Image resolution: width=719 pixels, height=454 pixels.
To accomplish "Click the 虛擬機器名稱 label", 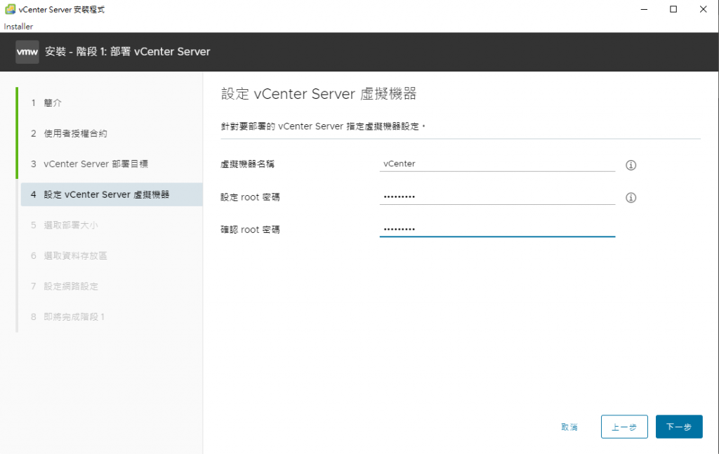I will (x=248, y=164).
